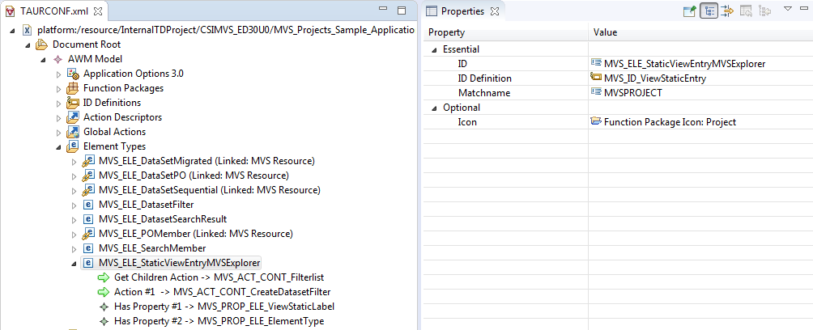Click the AWM Model diamond icon
This screenshot has height=330, width=813.
click(57, 59)
